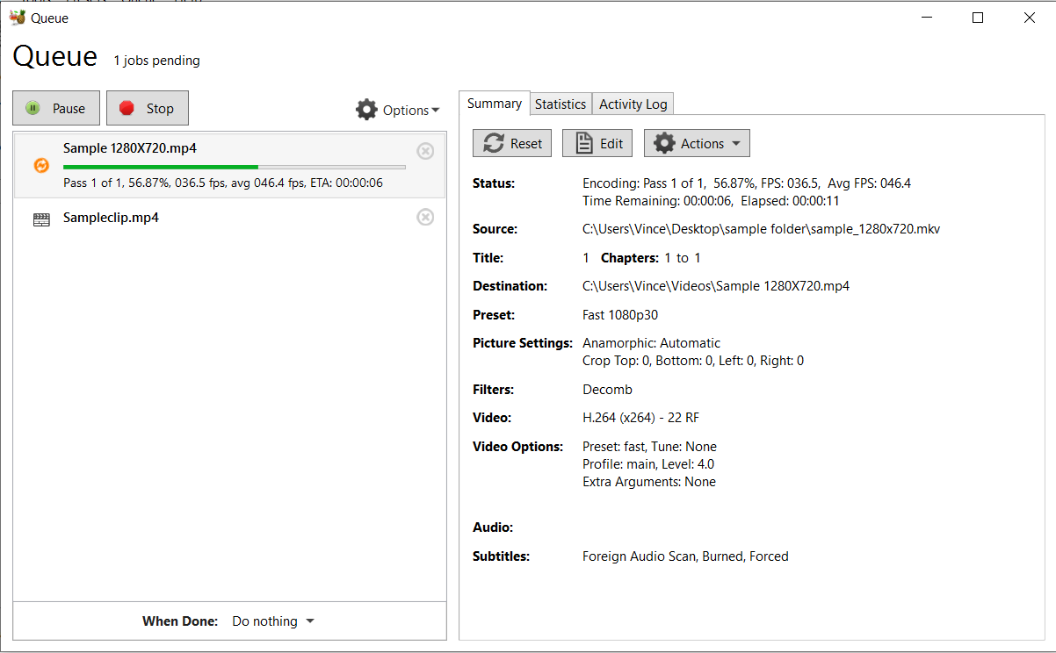Click the green pause icon on Pause button
Viewport: 1056px width, 653px height.
click(32, 107)
